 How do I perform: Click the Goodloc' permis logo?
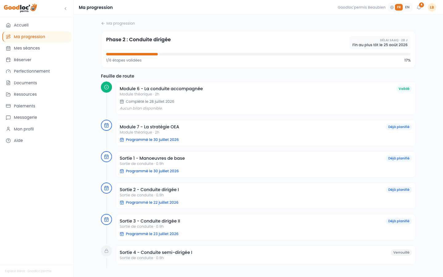coord(20,8)
